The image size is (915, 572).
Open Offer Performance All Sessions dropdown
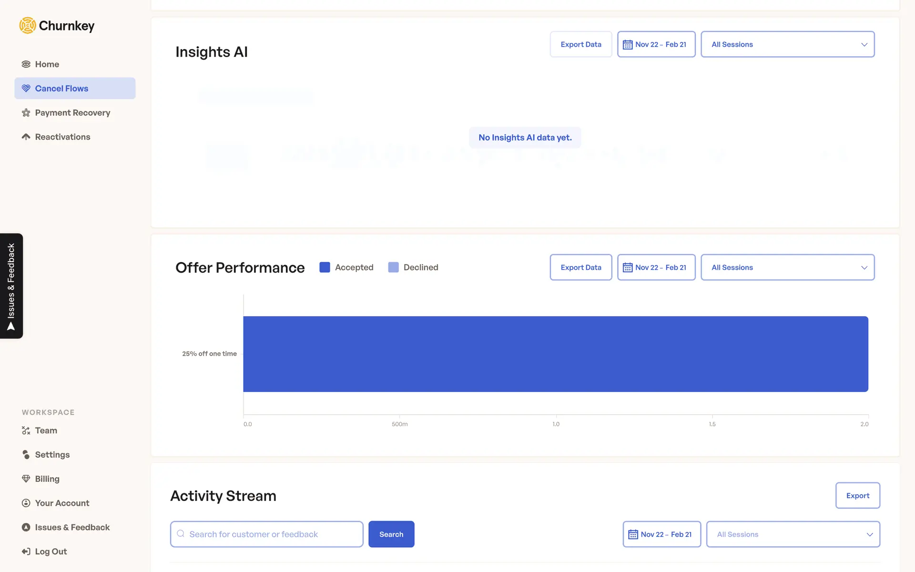[x=787, y=267]
